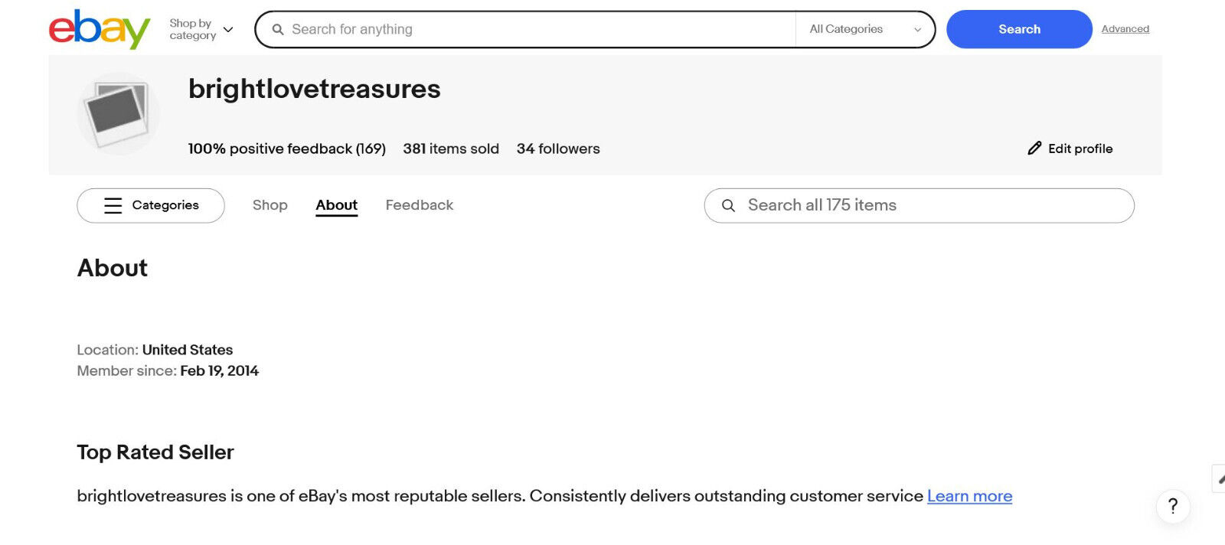
Task: Click the blue Search button
Action: [x=1019, y=29]
